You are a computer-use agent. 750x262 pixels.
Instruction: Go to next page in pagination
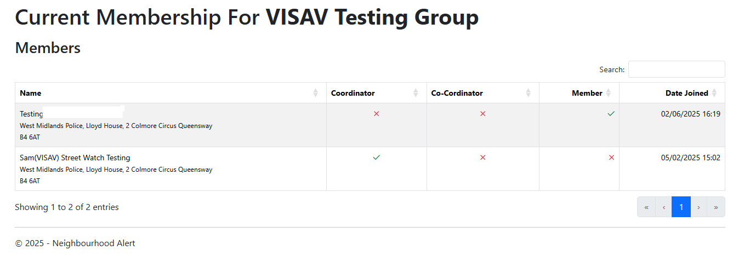(699, 207)
